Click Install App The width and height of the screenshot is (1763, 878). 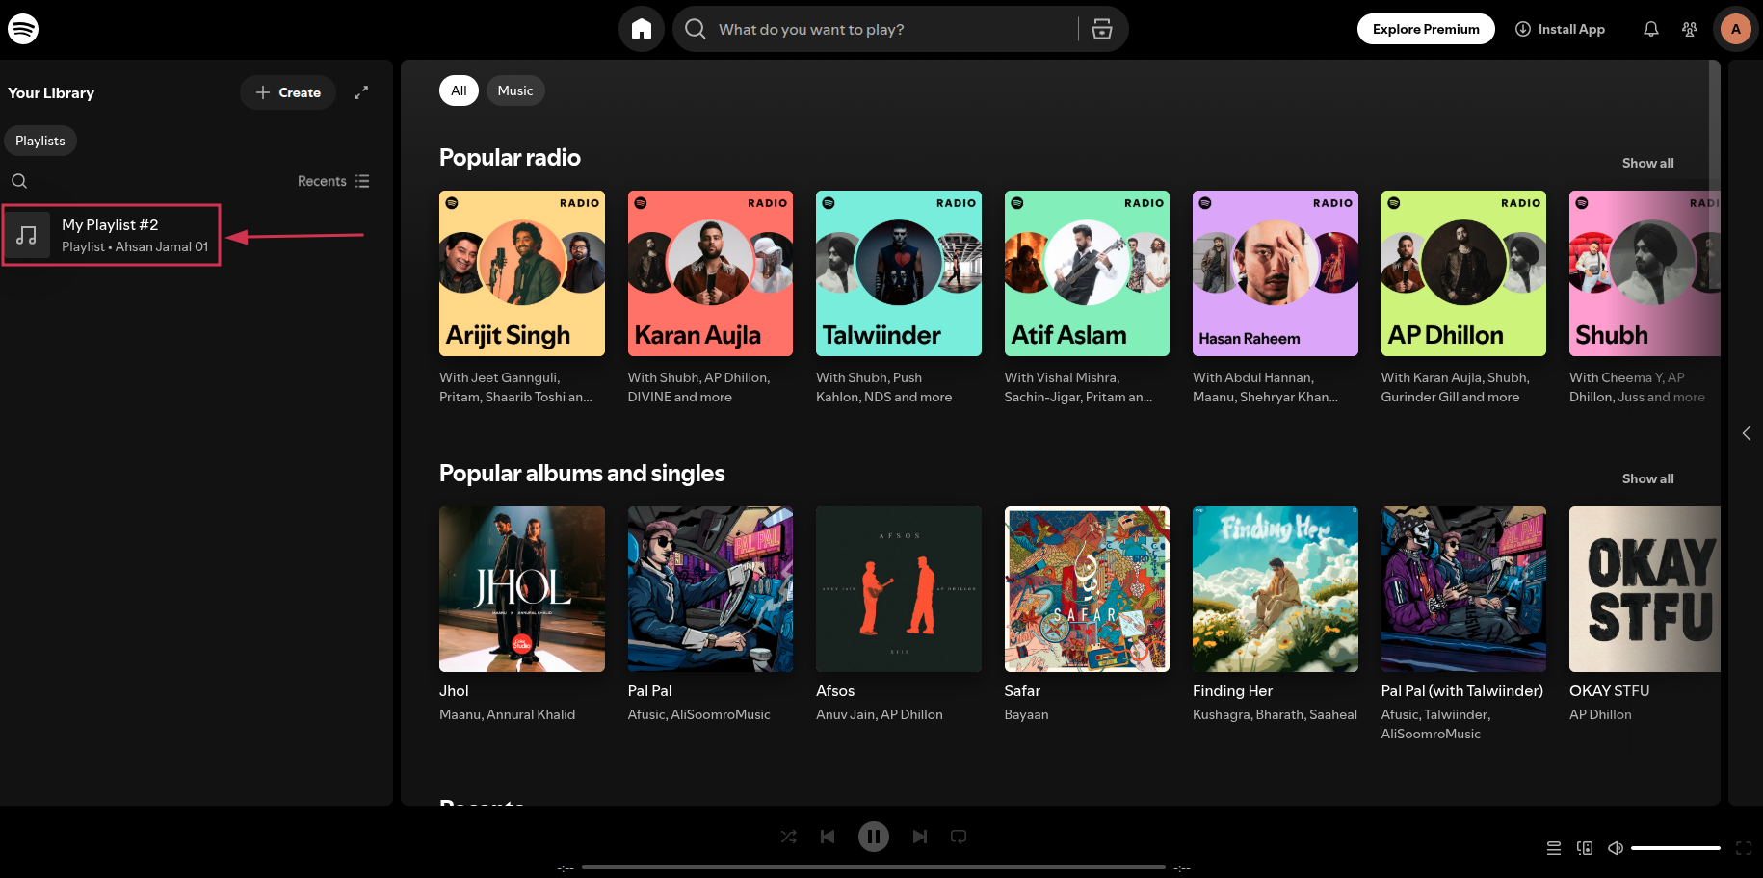(x=1561, y=29)
